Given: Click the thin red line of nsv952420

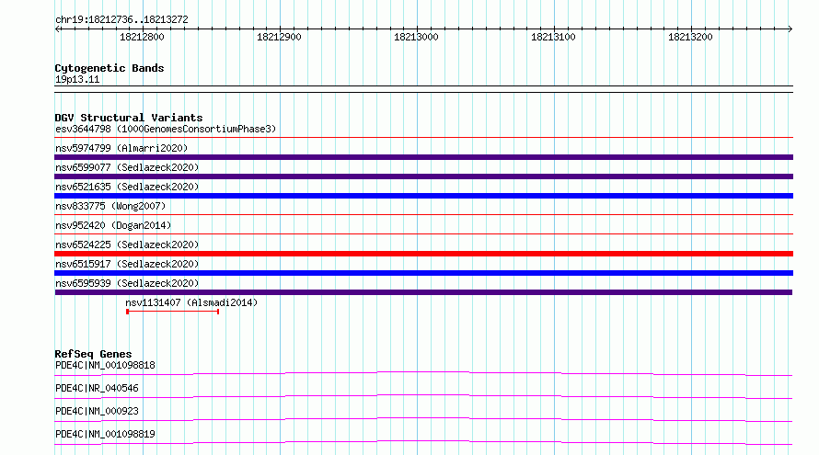Looking at the screenshot, I should tap(423, 233).
